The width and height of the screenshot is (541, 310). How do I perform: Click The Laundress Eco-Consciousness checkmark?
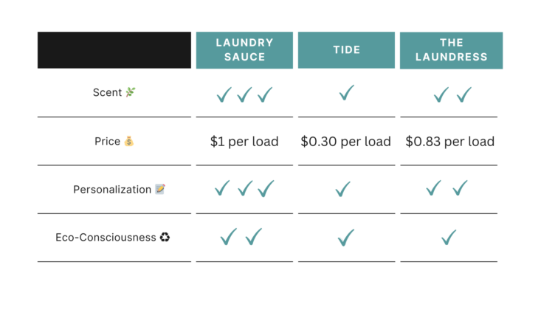[x=449, y=238]
